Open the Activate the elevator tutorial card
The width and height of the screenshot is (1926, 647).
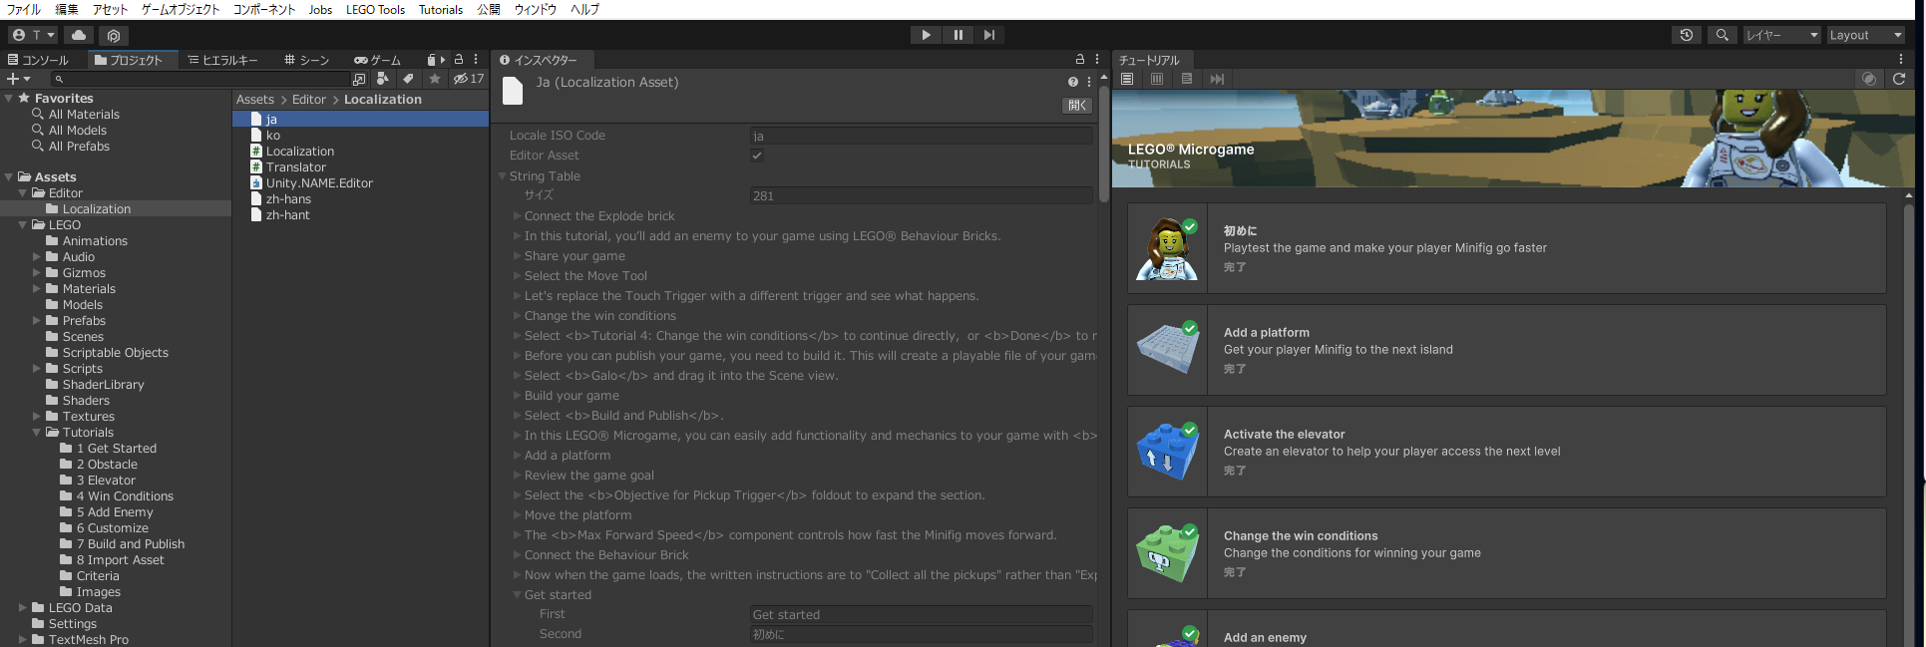1507,452
